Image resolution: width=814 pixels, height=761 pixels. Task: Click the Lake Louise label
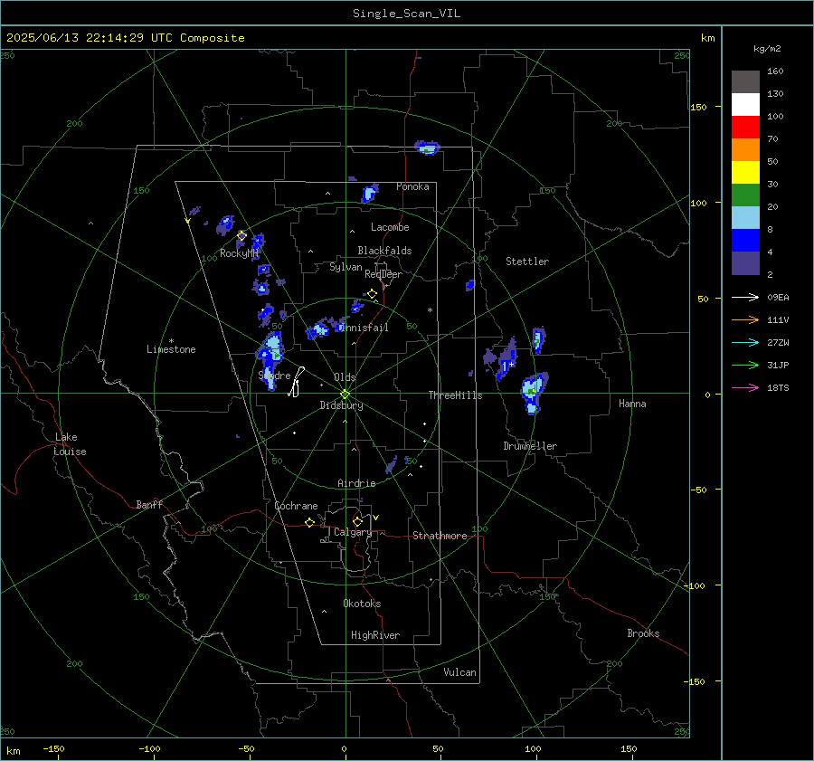[70, 444]
